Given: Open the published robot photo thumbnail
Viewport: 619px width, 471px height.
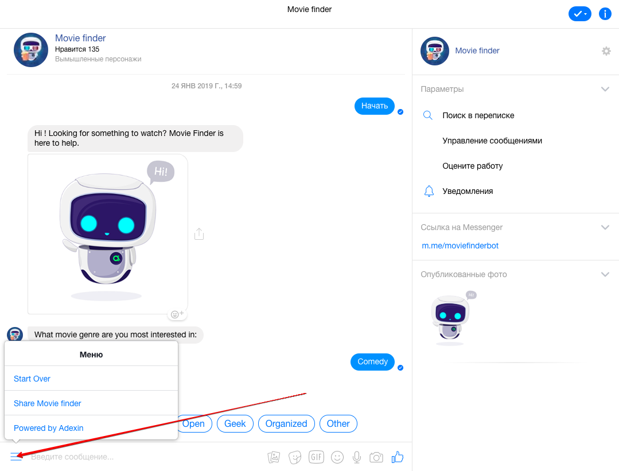Looking at the screenshot, I should click(x=453, y=318).
